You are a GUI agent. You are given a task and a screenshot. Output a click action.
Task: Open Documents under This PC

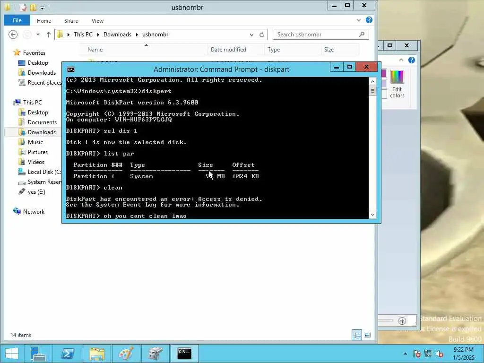(42, 122)
